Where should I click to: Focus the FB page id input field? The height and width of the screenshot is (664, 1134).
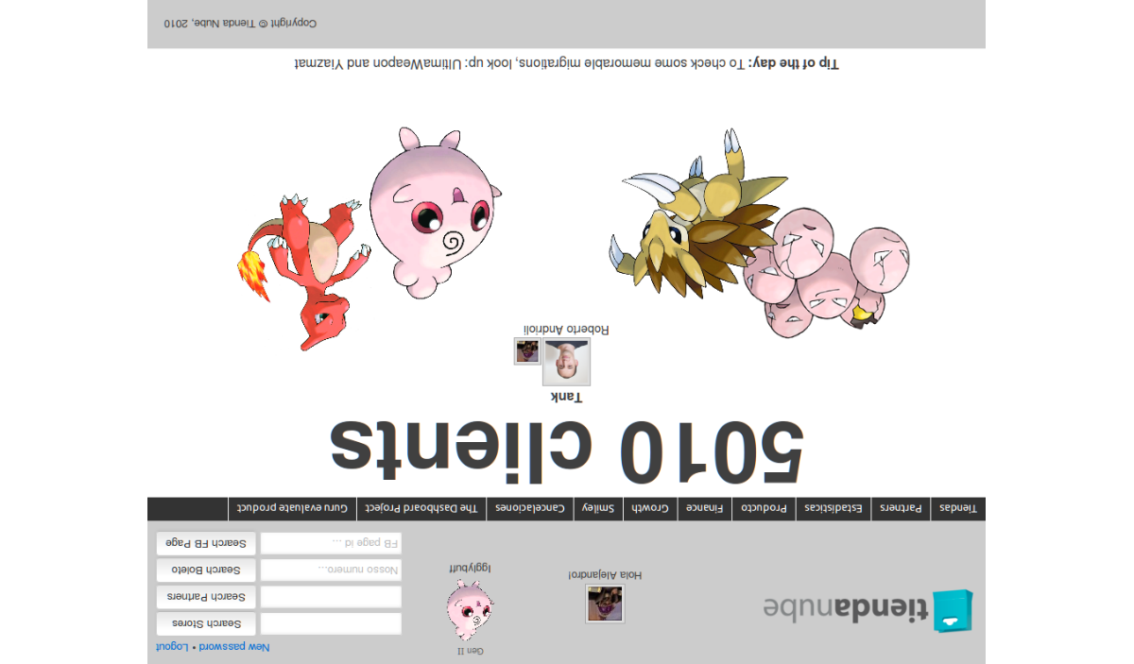(331, 544)
